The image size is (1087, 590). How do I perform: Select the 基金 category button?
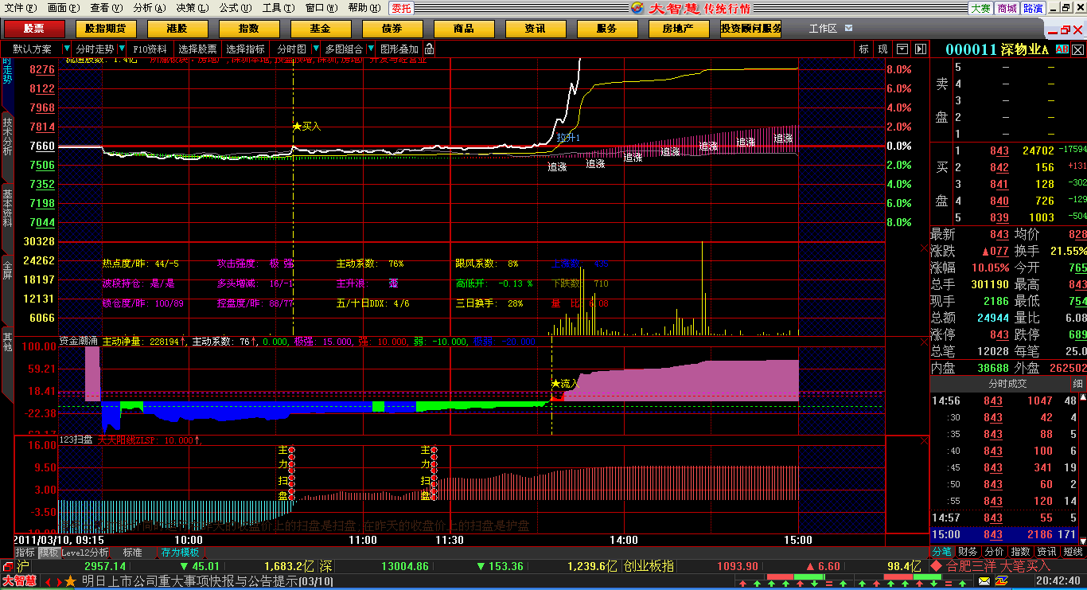[x=321, y=29]
